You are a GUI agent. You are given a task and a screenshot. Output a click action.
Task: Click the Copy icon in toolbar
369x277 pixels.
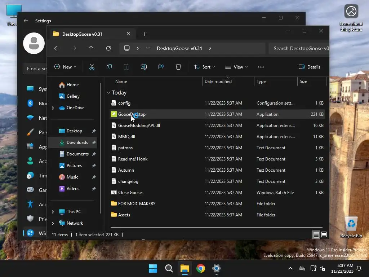click(x=109, y=67)
